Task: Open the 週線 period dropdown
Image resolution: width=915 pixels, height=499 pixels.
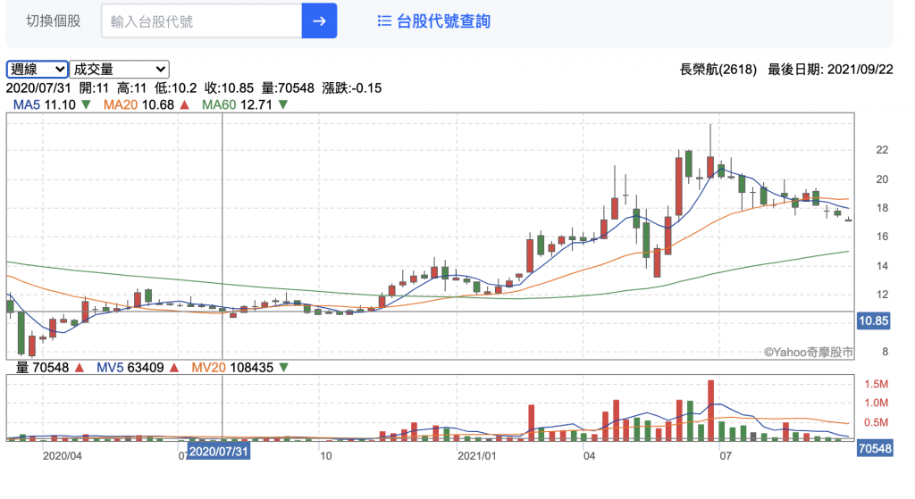Action: tap(38, 70)
